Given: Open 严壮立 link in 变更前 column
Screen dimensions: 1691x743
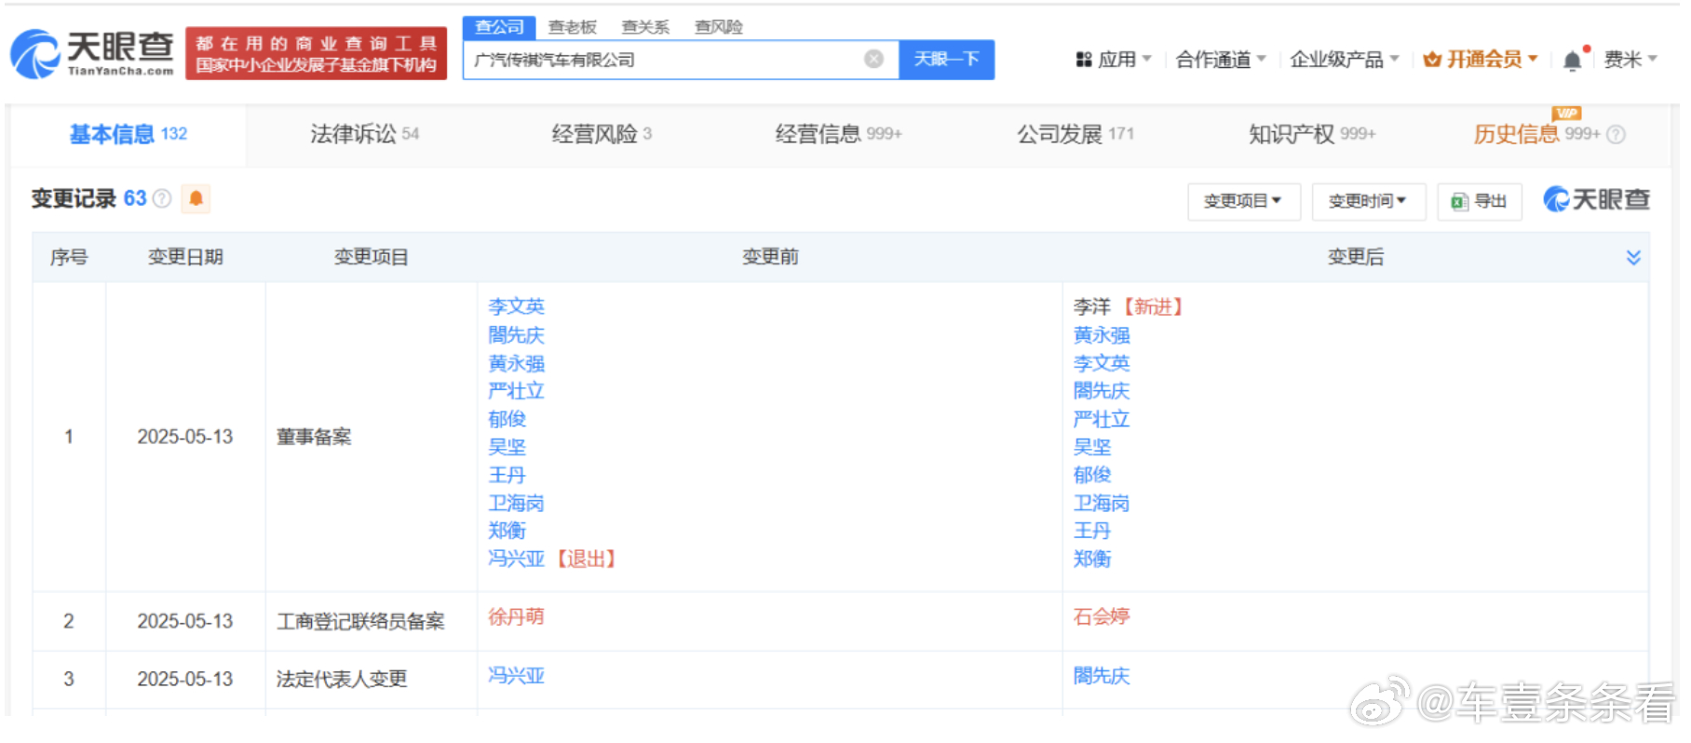Looking at the screenshot, I should point(516,391).
